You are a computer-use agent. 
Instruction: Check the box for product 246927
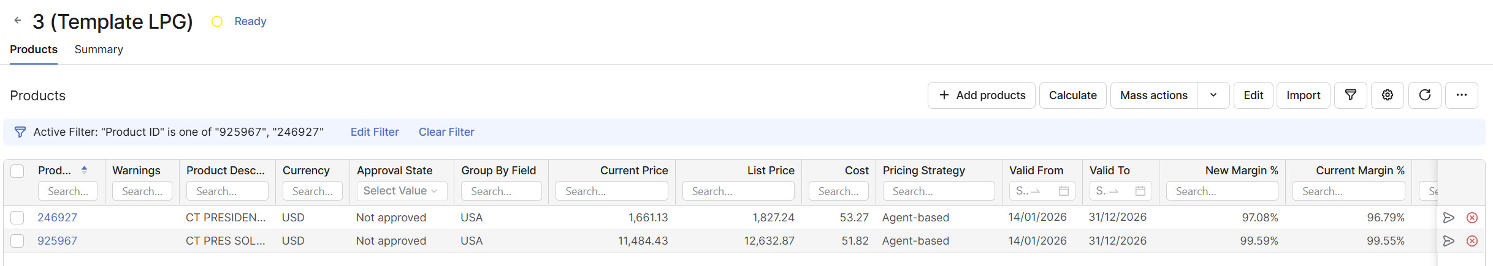click(17, 218)
